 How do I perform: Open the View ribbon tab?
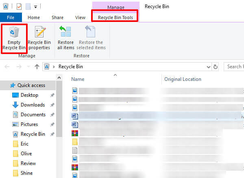pos(80,17)
